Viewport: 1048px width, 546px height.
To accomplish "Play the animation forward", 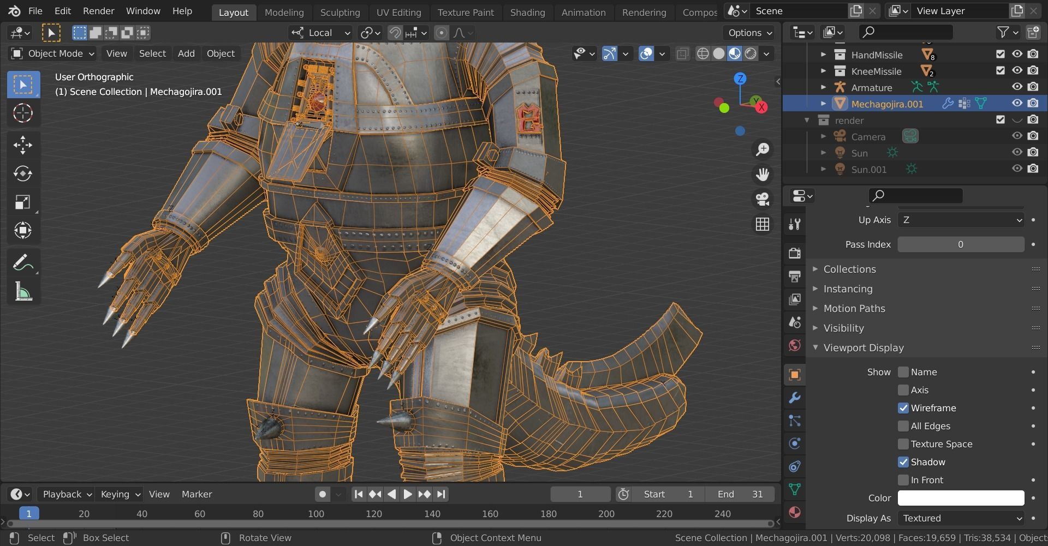I will click(408, 494).
